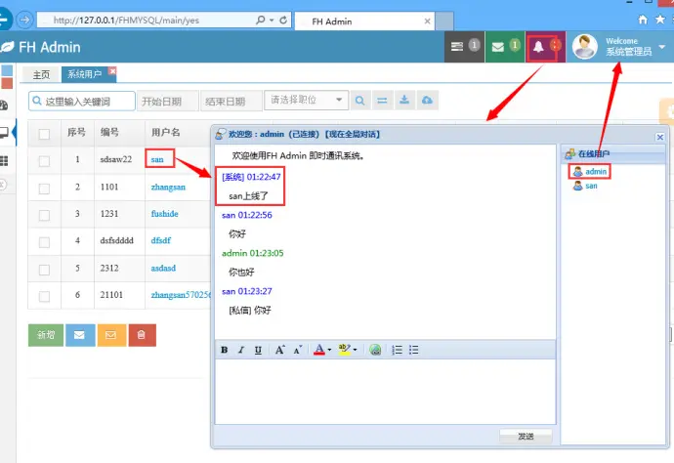Click the font color A icon
674x463 pixels.
(319, 350)
